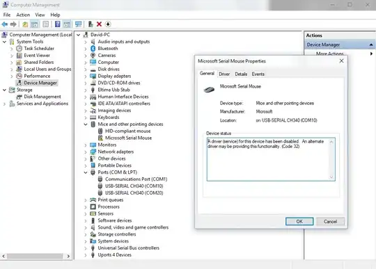This screenshot has height=269, width=376.
Task: Select the Microsoft Serial Mouse device
Action: pos(128,138)
